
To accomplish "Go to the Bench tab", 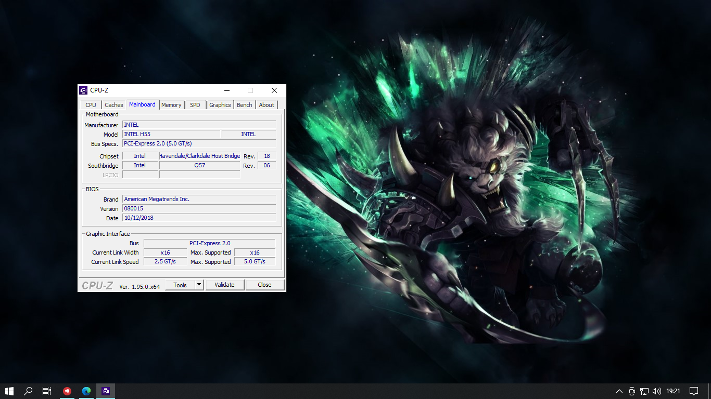I will coord(244,105).
